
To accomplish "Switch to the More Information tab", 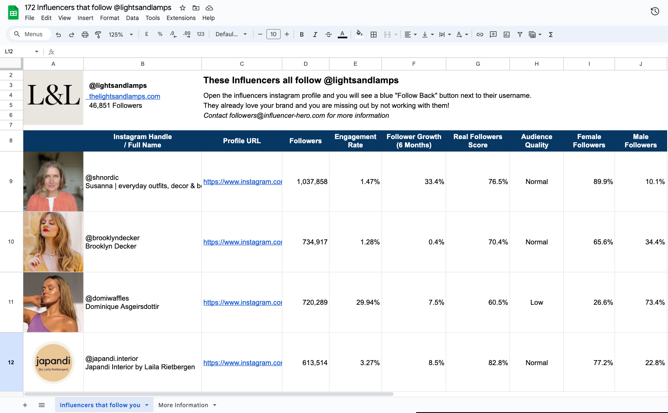I will click(183, 405).
